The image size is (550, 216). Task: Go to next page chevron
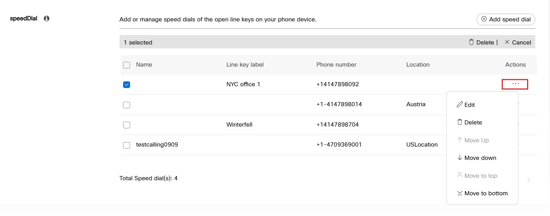[x=529, y=180]
